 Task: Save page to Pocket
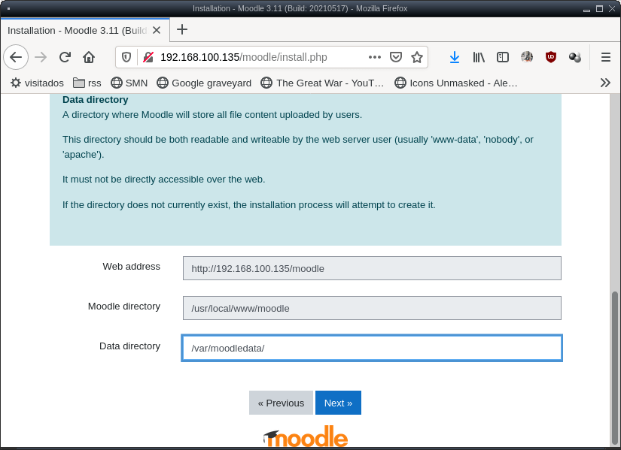pyautogui.click(x=396, y=57)
